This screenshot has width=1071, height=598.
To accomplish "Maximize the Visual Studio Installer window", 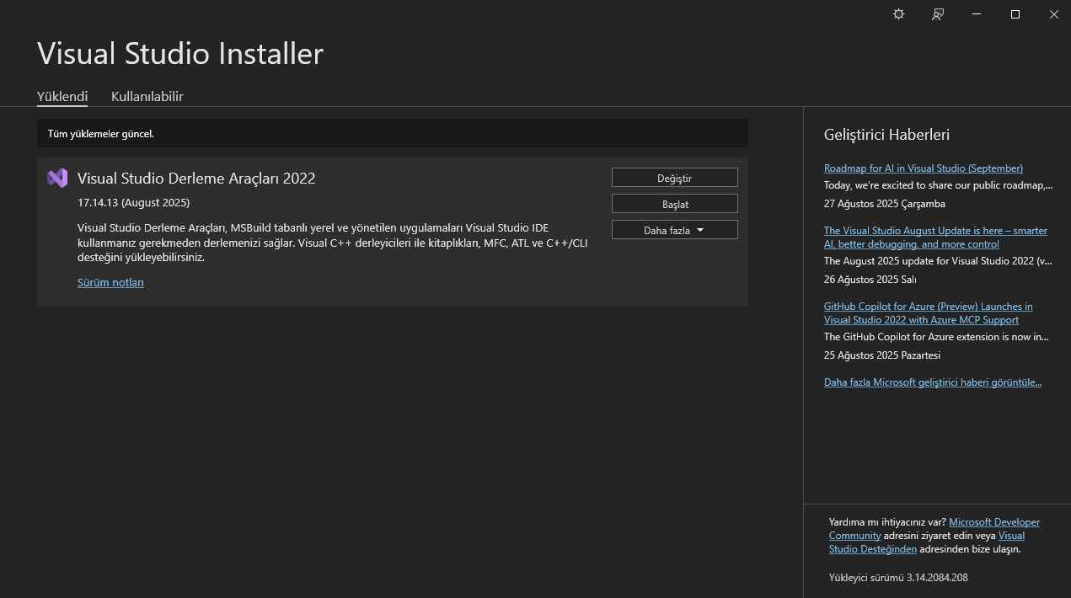I will [x=1015, y=14].
